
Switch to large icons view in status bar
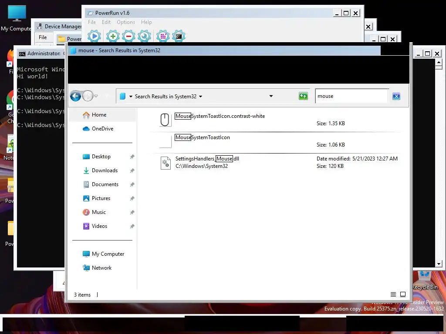coord(403,294)
